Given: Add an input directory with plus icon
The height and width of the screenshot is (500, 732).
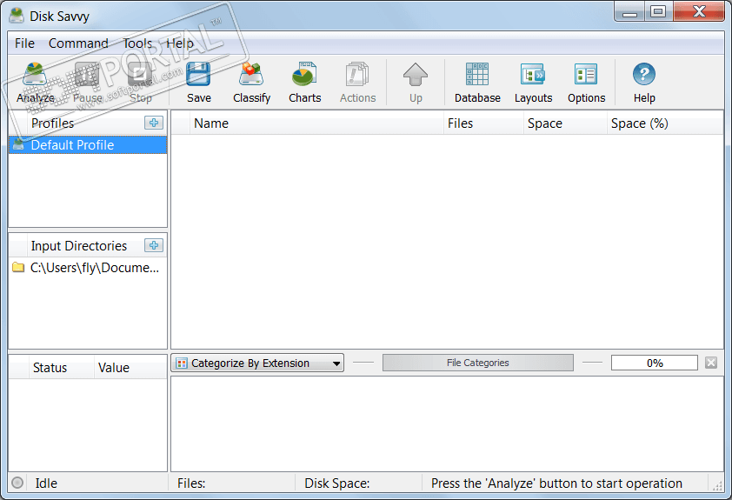Looking at the screenshot, I should 154,245.
